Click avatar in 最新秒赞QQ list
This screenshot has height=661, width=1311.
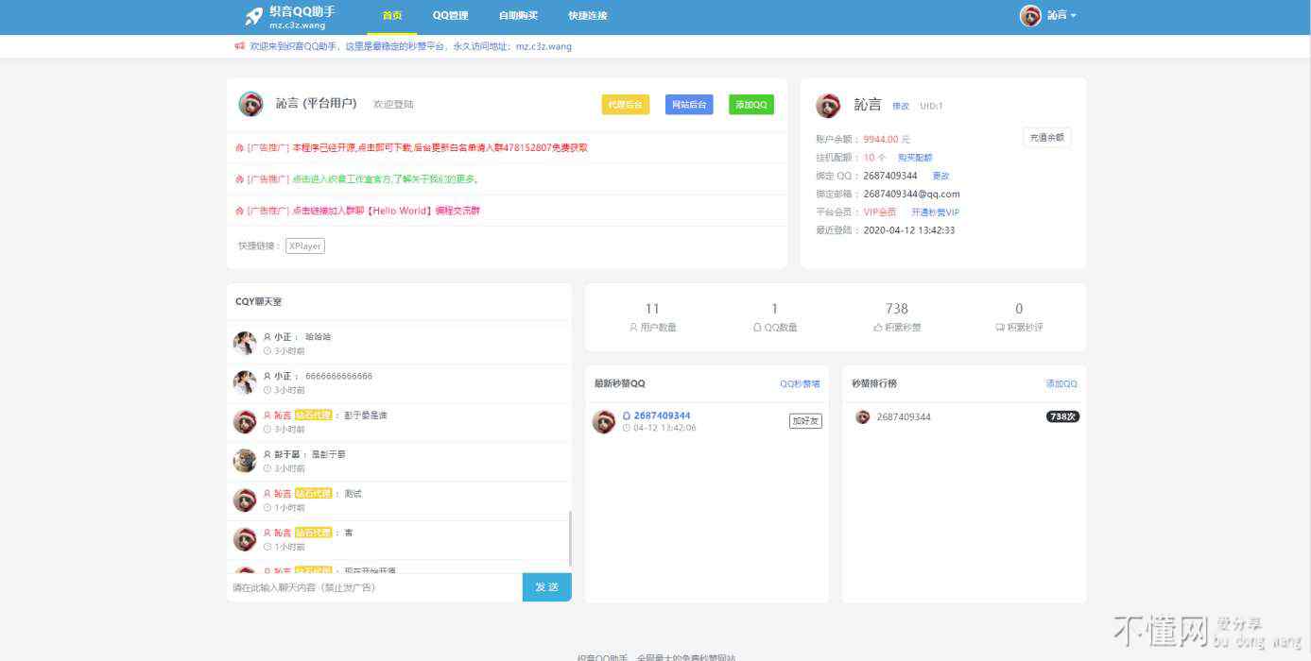click(604, 421)
